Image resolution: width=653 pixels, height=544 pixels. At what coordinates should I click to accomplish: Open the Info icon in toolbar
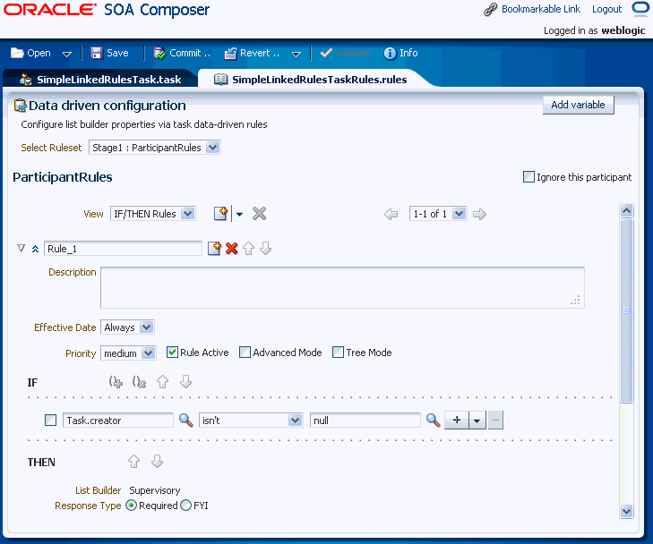[x=391, y=53]
